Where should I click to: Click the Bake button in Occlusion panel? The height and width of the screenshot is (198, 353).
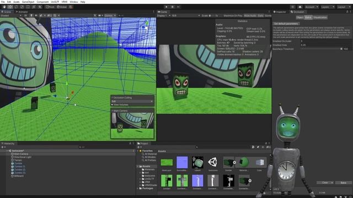point(343,183)
